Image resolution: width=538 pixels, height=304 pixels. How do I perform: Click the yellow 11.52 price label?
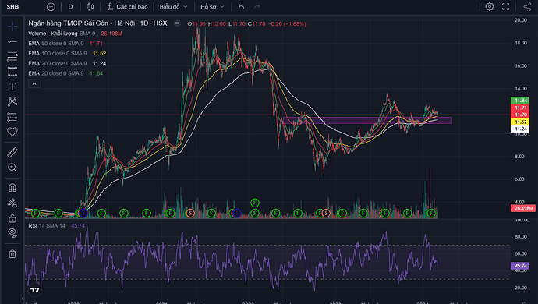pos(520,122)
